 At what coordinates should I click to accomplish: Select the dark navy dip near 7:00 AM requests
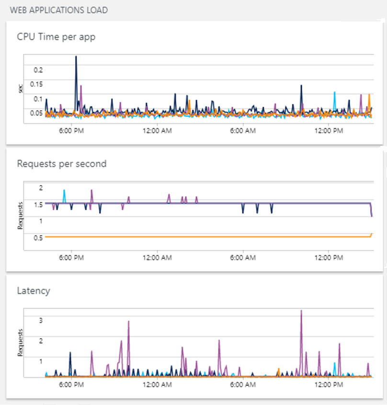click(257, 210)
